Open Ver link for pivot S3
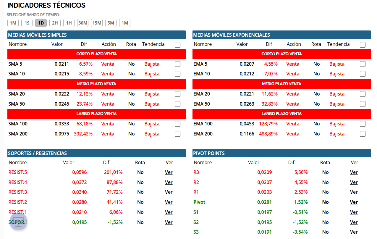The image size is (377, 239). 354,232
